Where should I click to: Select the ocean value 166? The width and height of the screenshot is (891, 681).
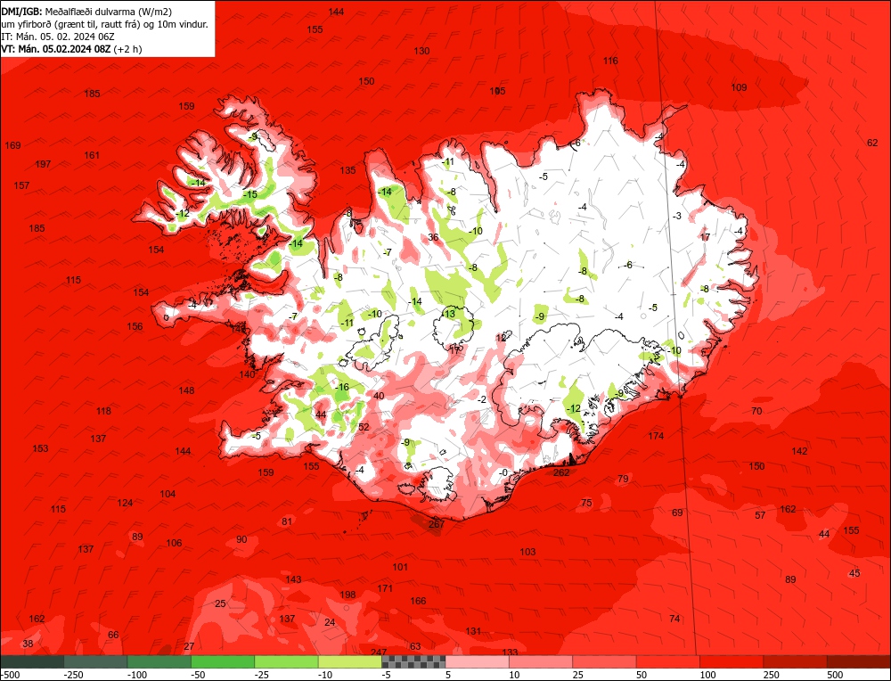click(418, 601)
